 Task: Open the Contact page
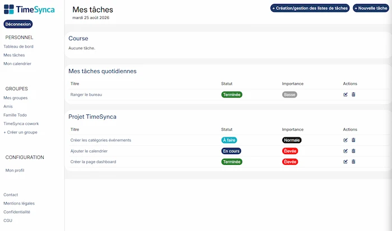coord(11,195)
